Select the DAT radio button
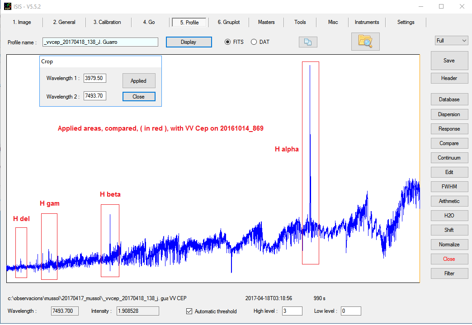The image size is (472, 325). [254, 42]
